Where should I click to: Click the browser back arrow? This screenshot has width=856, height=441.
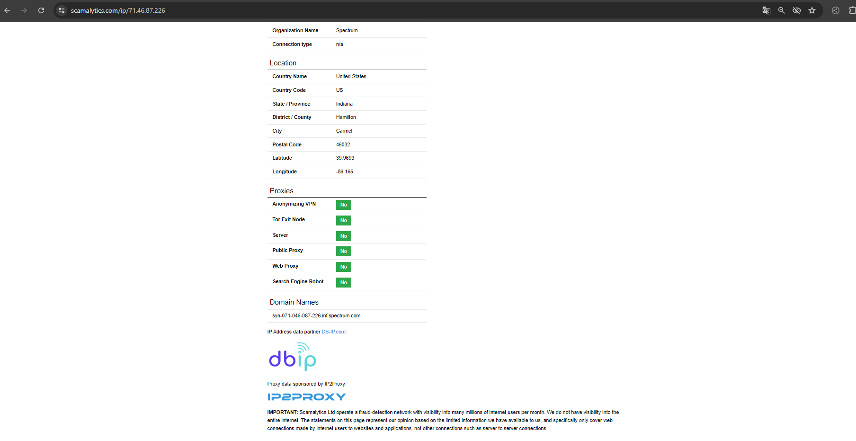click(x=7, y=10)
